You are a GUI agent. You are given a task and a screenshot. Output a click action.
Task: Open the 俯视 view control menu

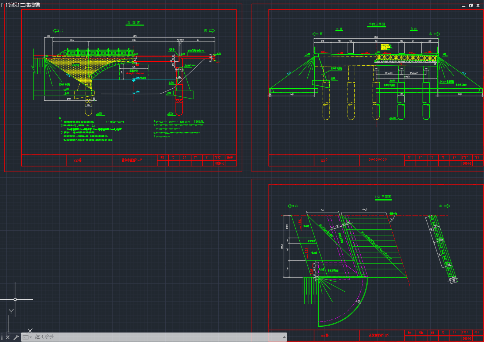tap(13, 5)
